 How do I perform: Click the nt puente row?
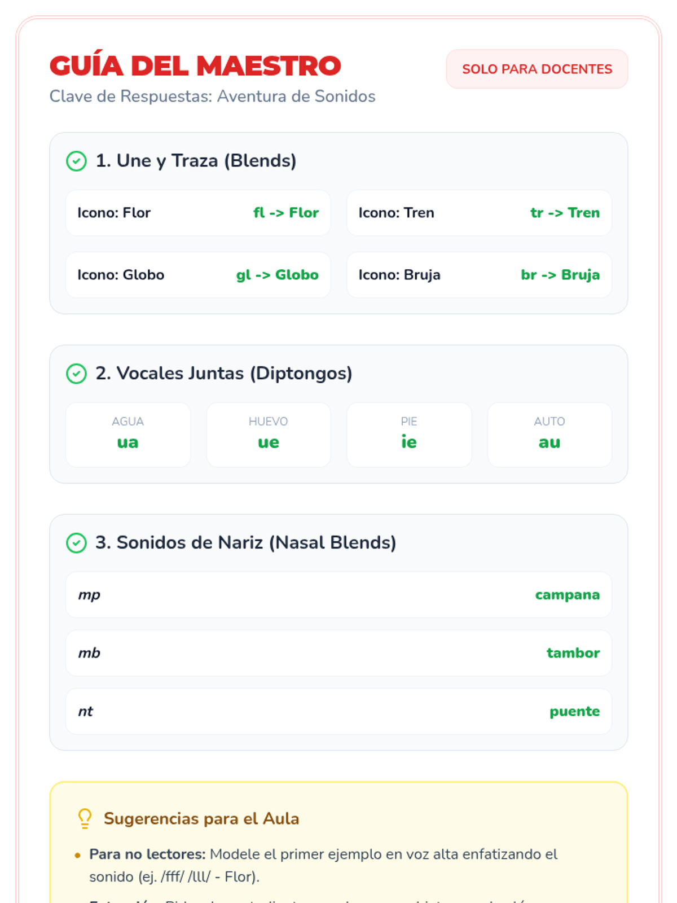(x=338, y=711)
